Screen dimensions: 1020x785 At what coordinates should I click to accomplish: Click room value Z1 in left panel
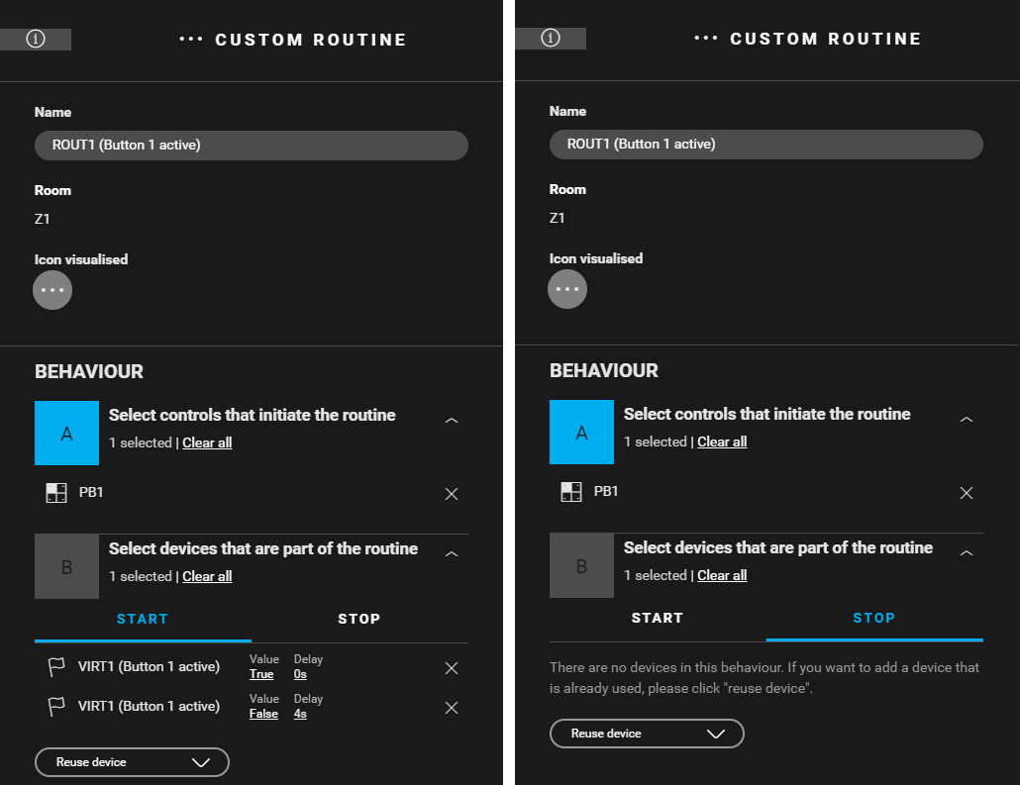coord(43,219)
